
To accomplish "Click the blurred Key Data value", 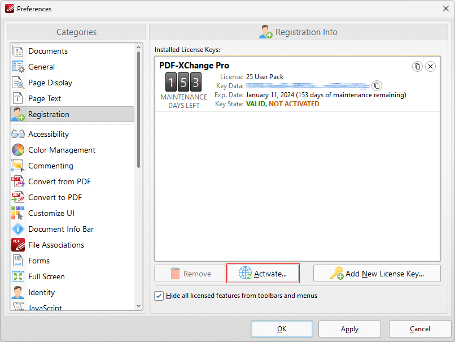I will coord(308,86).
